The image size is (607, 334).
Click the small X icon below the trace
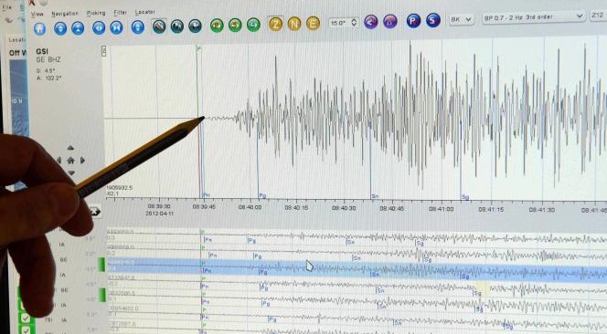click(x=94, y=212)
